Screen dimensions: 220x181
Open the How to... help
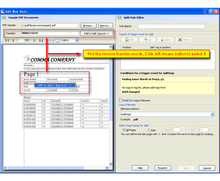(x=105, y=26)
